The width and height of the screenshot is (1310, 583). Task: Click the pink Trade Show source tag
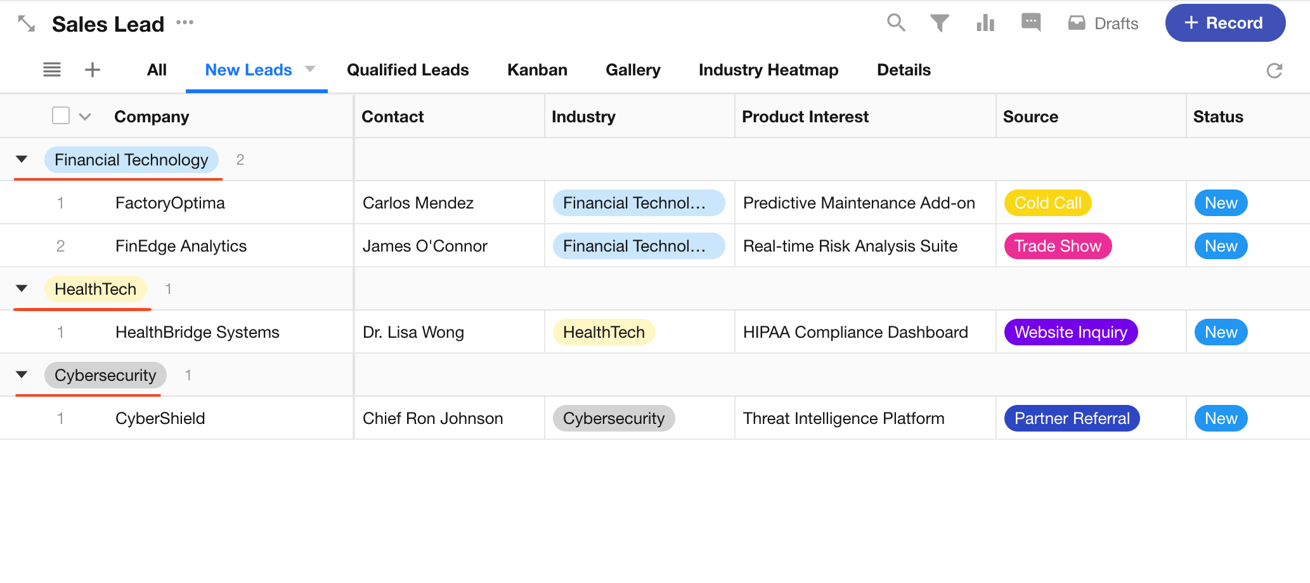pos(1058,246)
